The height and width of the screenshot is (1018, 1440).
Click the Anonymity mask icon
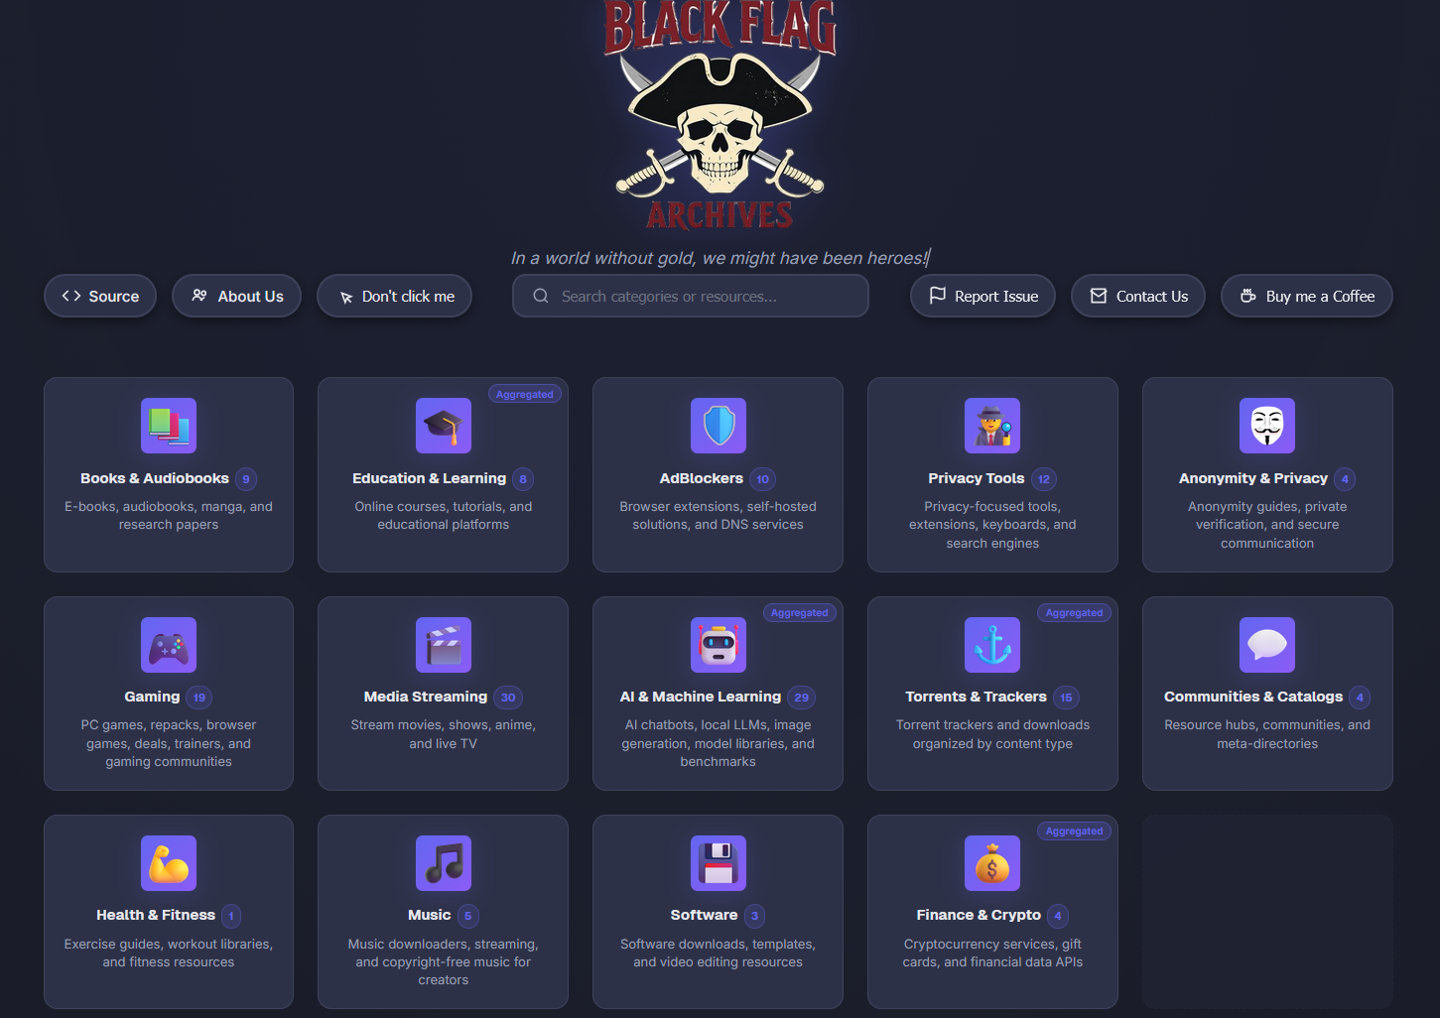coord(1267,426)
